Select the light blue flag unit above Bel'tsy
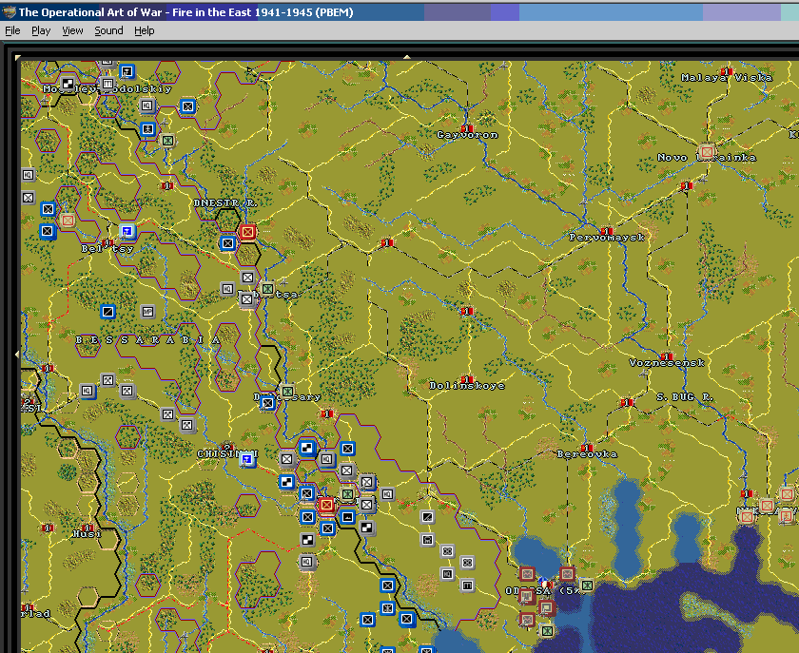This screenshot has height=653, width=799. tap(127, 232)
